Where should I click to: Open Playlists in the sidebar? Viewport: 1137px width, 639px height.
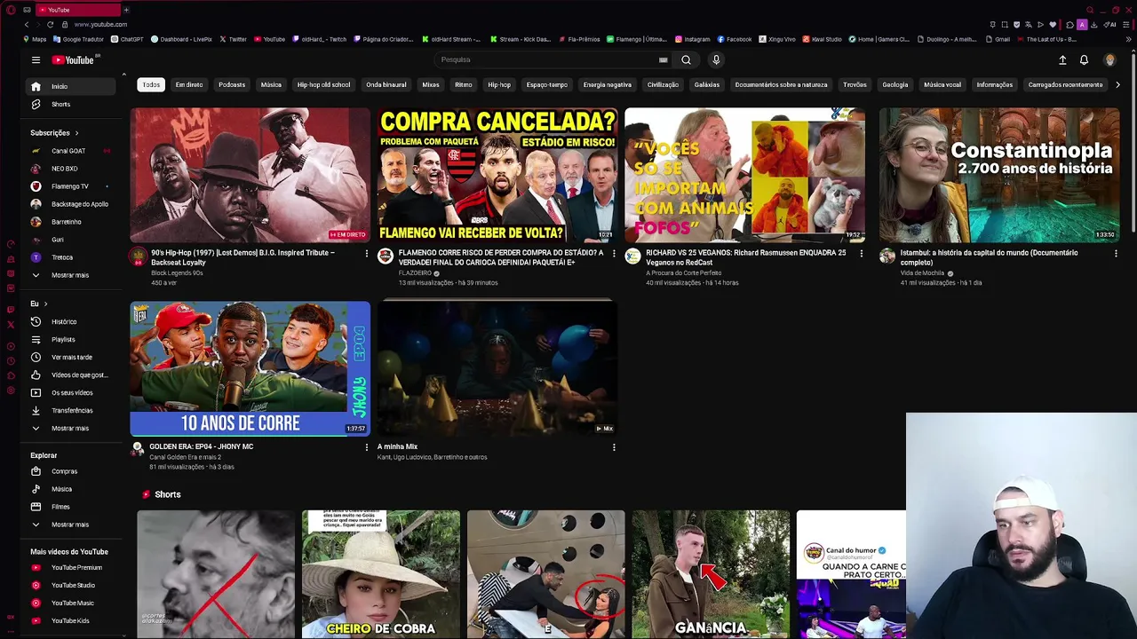tap(71, 339)
